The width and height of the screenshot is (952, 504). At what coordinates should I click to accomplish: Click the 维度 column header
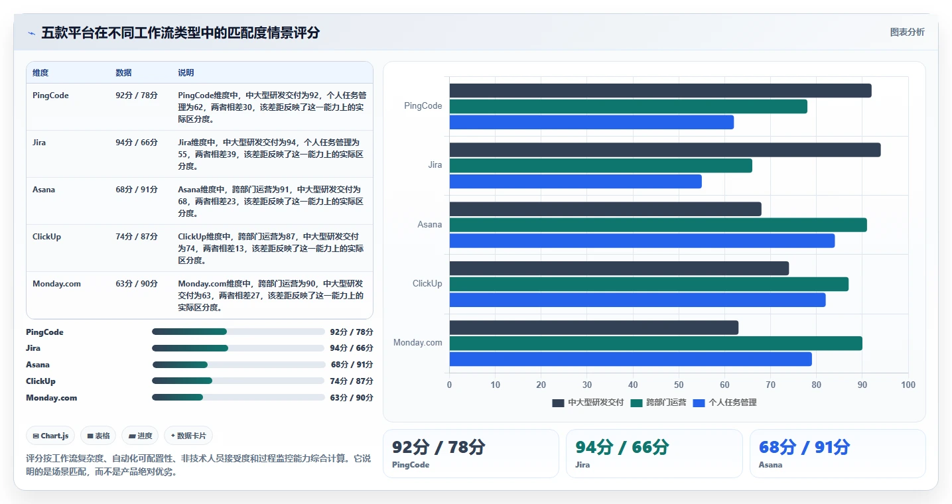[x=40, y=73]
